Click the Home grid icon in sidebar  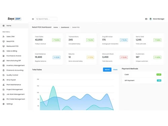(x=4, y=26)
